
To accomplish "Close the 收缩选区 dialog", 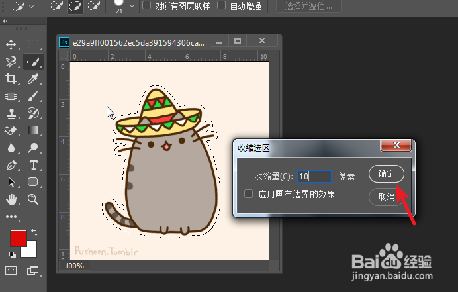I will click(396, 145).
